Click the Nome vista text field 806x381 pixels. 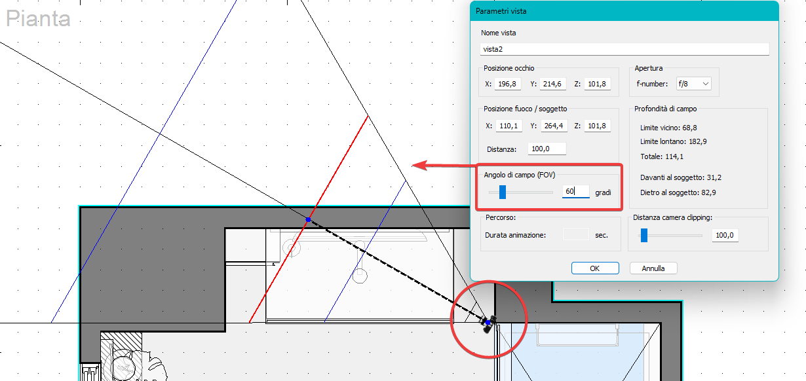click(x=624, y=49)
